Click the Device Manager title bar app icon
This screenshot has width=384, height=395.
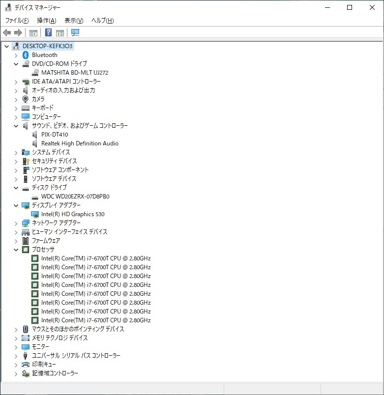point(8,7)
